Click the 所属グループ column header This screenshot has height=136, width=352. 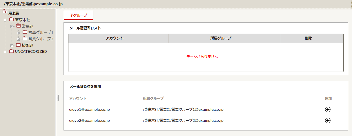click(x=225, y=38)
